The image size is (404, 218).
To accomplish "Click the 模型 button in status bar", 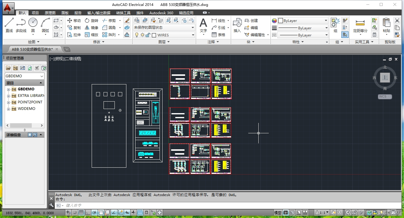I will pyautogui.click(x=278, y=212).
